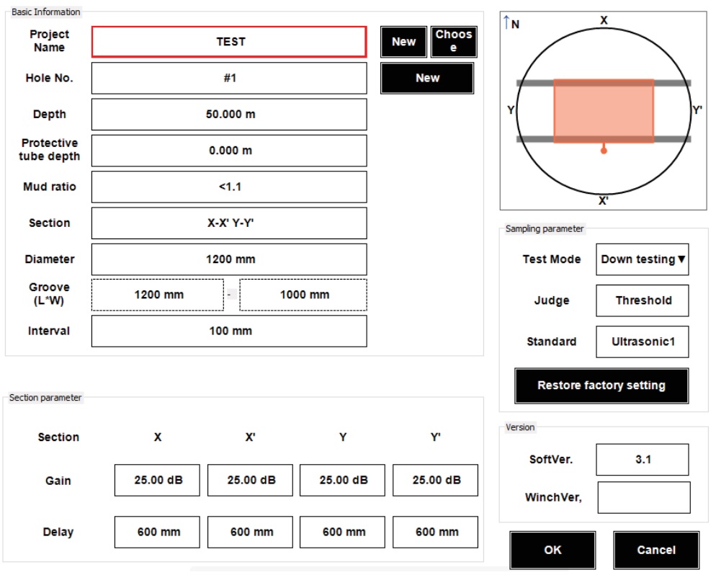Click the Gain row label
Viewport: 716px width, 575px height.
58,482
